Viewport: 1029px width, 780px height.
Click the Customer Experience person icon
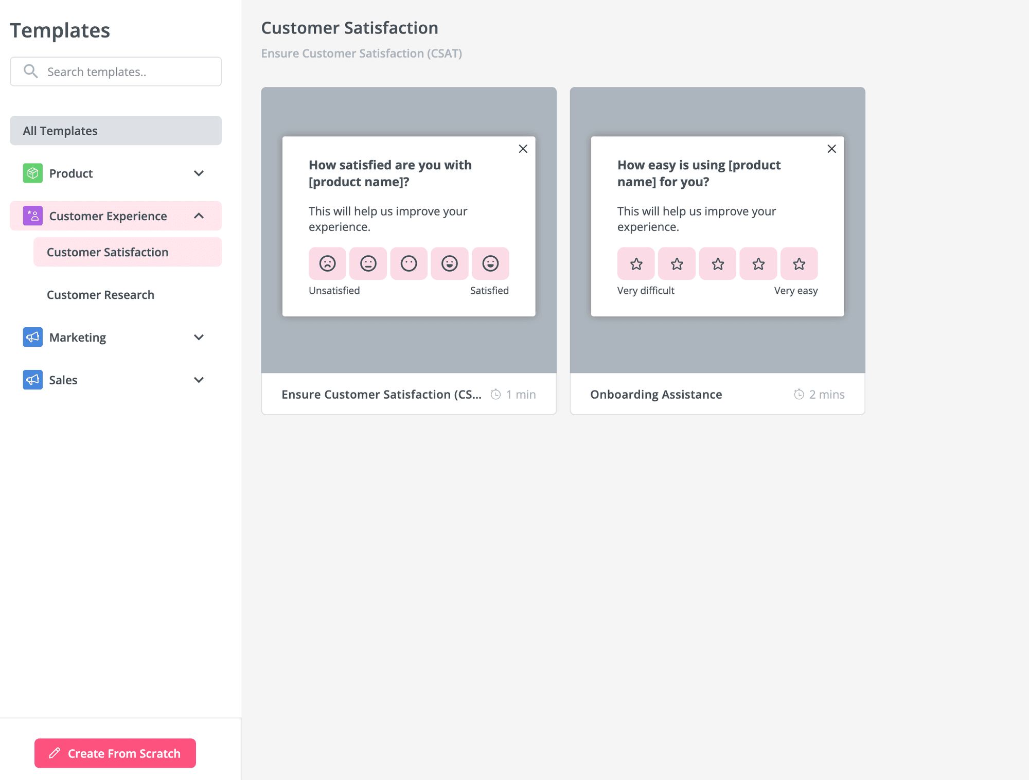32,216
